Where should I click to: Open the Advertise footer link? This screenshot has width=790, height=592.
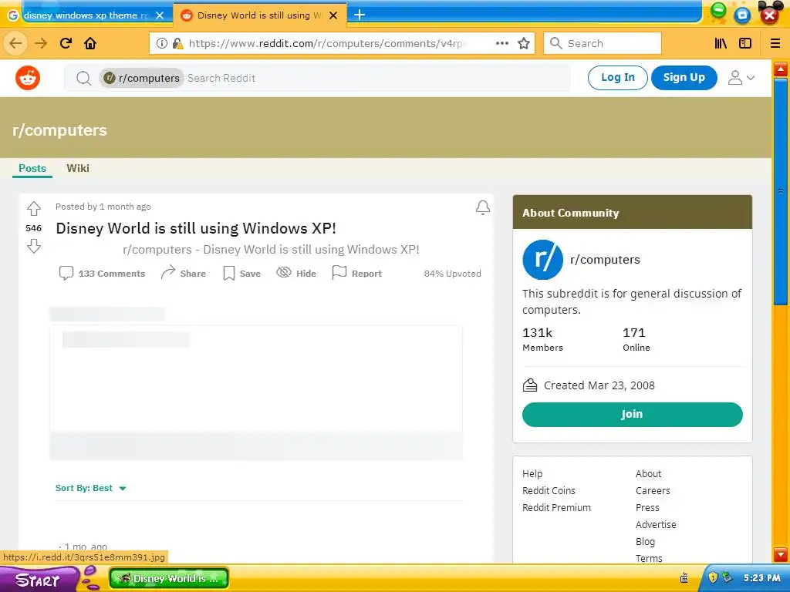(x=656, y=524)
